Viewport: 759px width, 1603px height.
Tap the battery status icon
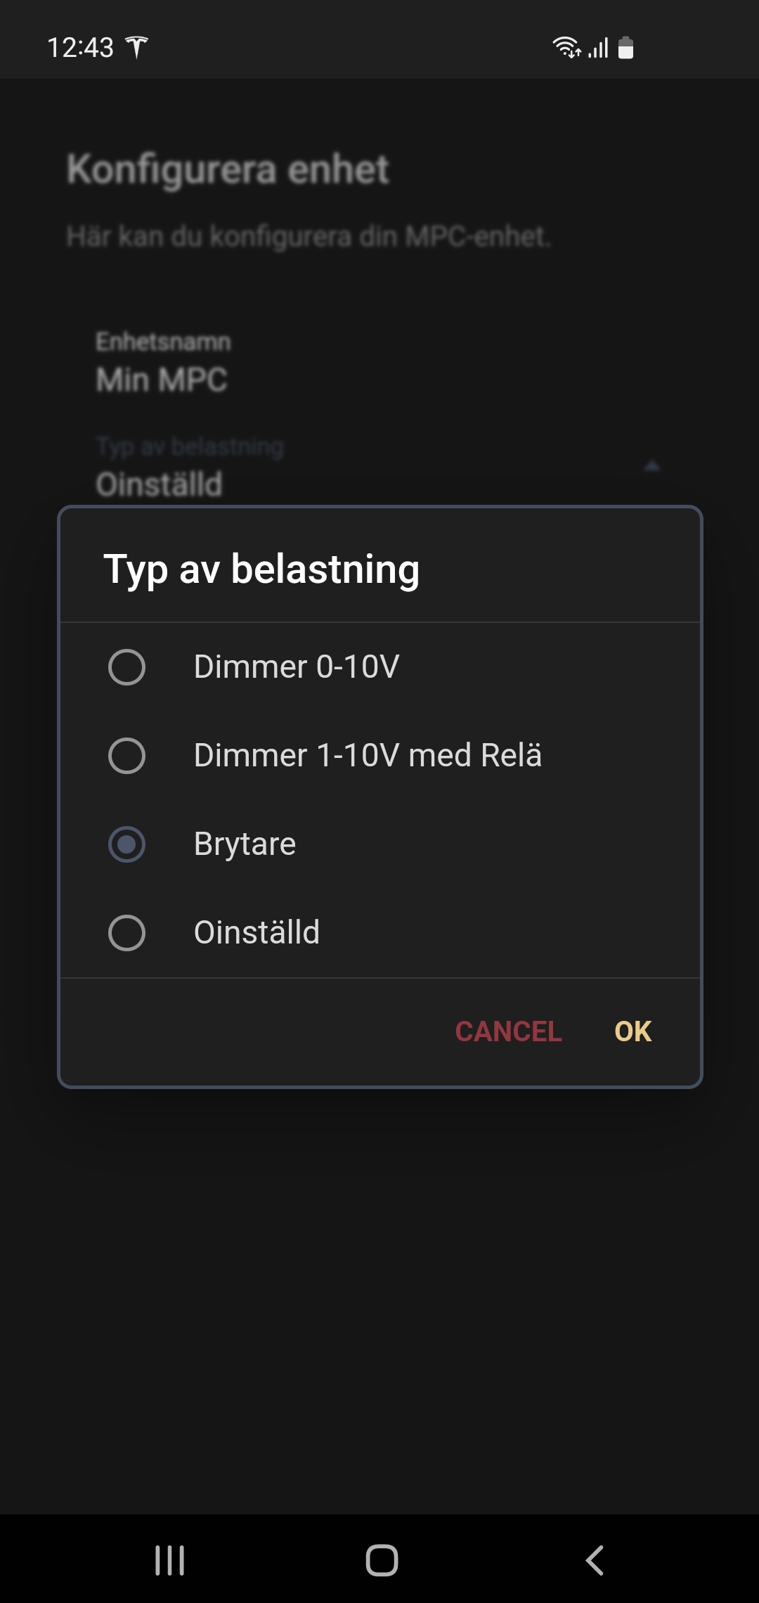point(626,47)
